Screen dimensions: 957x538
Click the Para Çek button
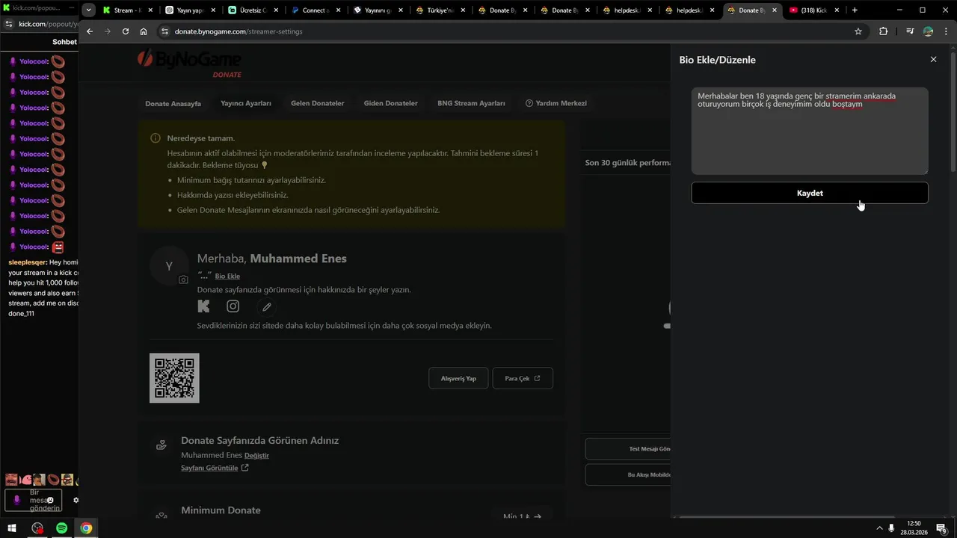523,378
